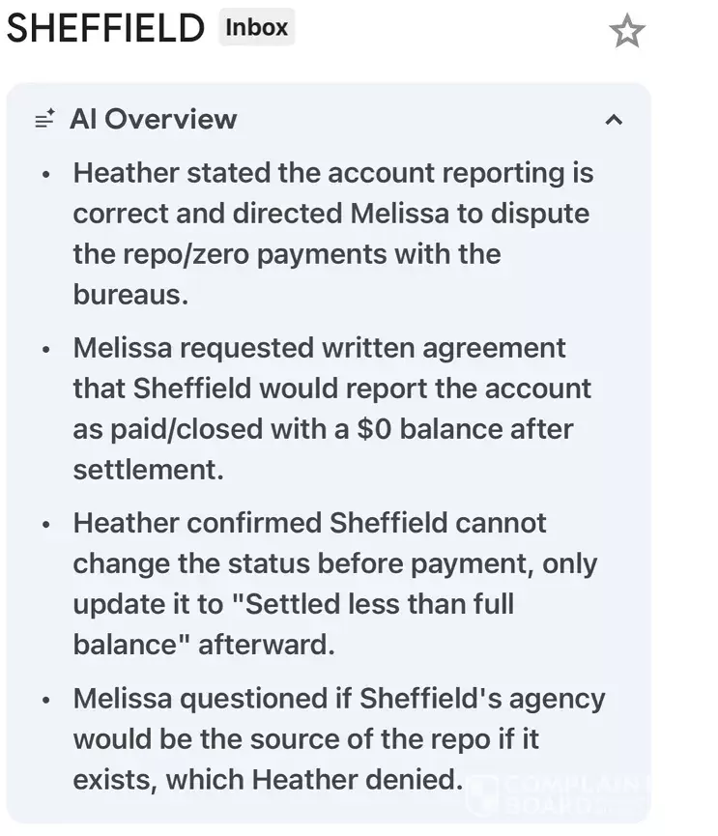Screen dimensions: 718x836
Task: Click the word 'bureaus.' in first bullet
Action: [x=130, y=295]
